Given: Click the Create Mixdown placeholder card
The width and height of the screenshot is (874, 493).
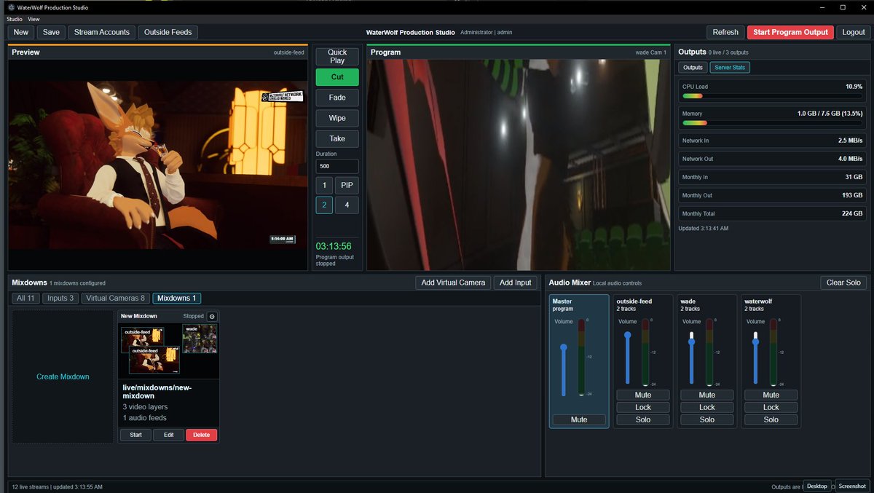Looking at the screenshot, I should point(63,376).
